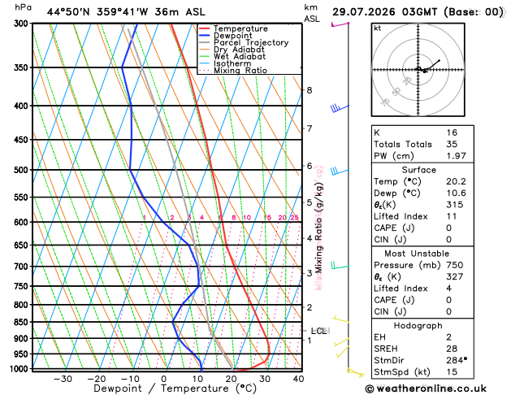Click the 'CAPE (J)' label under Surface

click(394, 228)
